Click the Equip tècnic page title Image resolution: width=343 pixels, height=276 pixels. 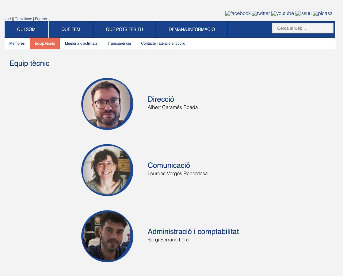pos(29,64)
